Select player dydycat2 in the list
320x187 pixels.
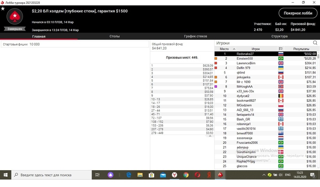click(266, 96)
